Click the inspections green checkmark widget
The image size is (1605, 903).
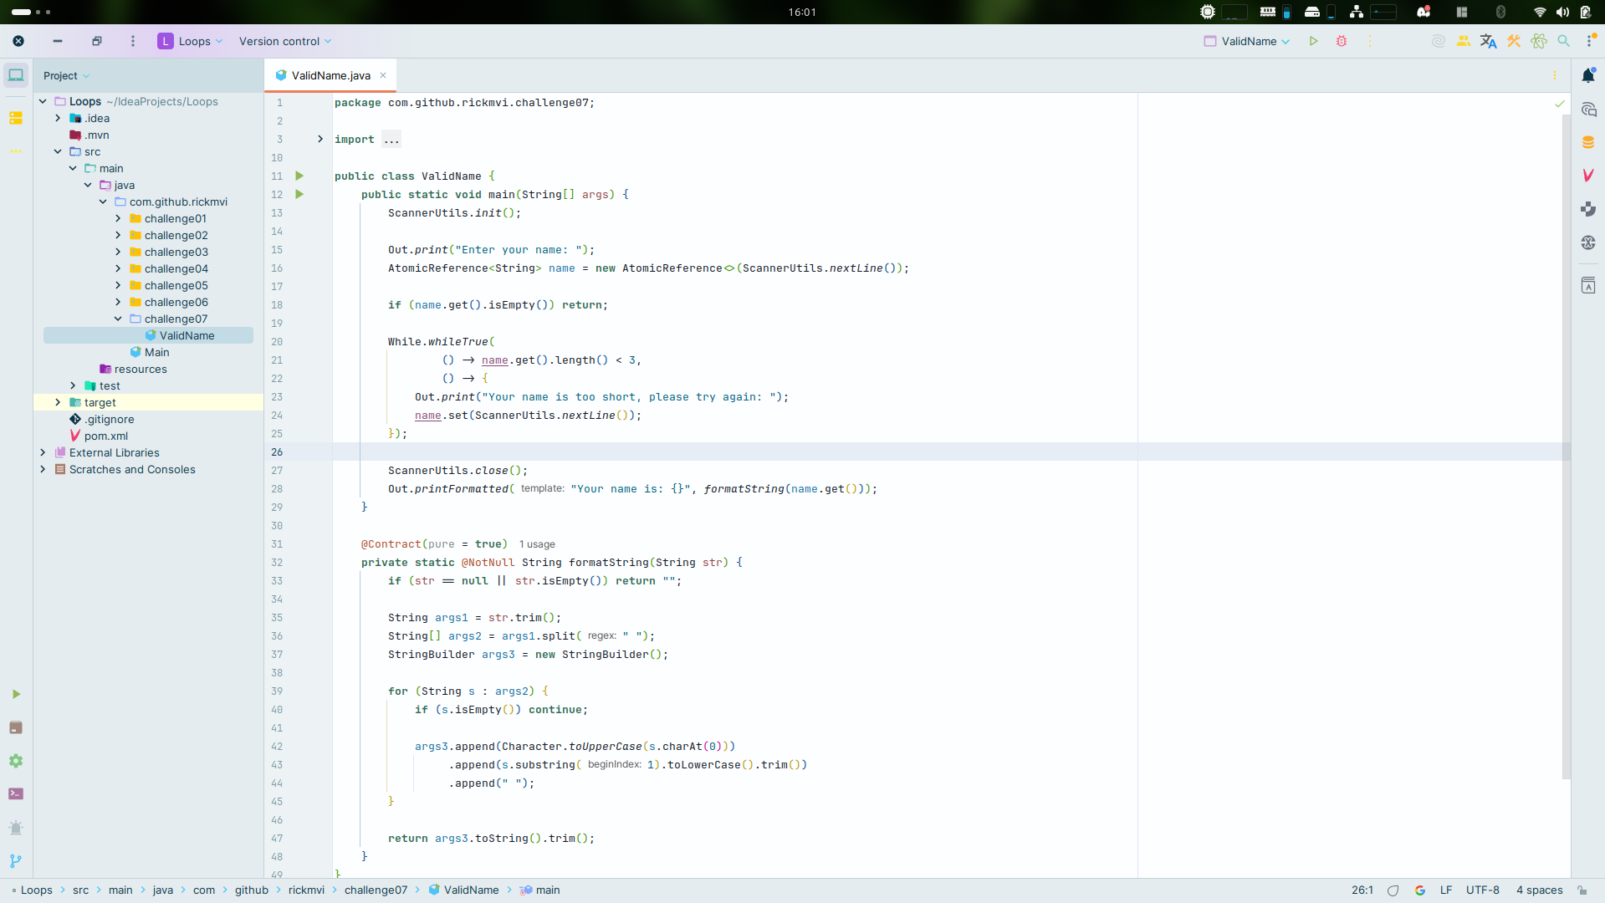pos(1560,104)
